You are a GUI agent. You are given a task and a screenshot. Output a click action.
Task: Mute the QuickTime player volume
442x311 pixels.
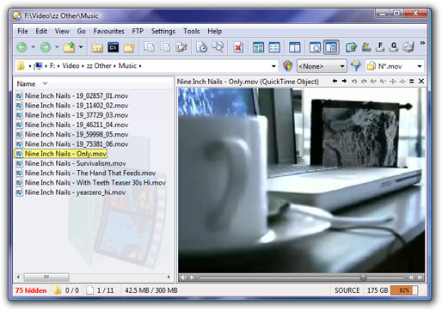(183, 277)
